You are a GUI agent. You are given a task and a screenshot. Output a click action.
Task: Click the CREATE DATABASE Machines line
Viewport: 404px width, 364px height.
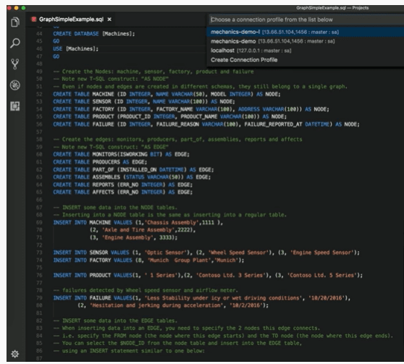tap(94, 34)
